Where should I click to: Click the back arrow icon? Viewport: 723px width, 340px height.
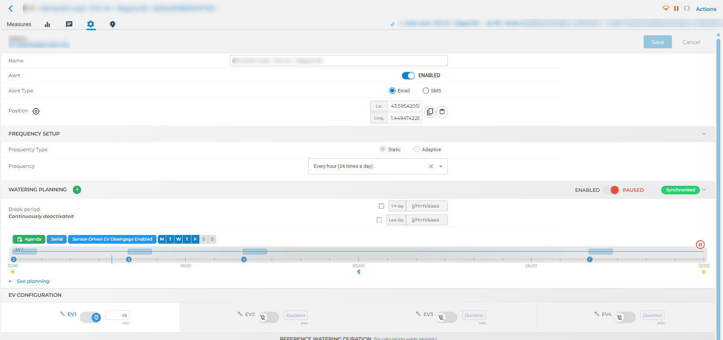click(x=11, y=8)
